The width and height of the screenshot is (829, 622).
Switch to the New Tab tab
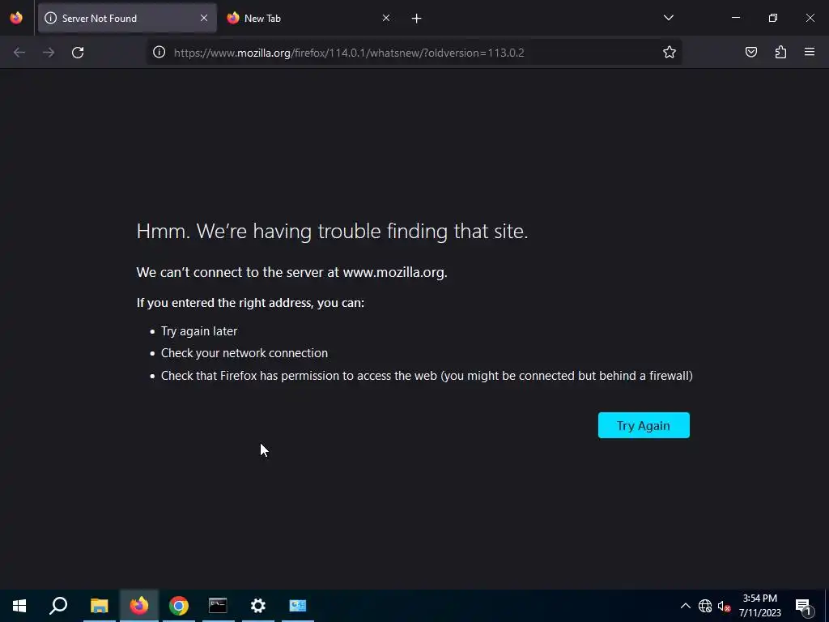point(308,18)
